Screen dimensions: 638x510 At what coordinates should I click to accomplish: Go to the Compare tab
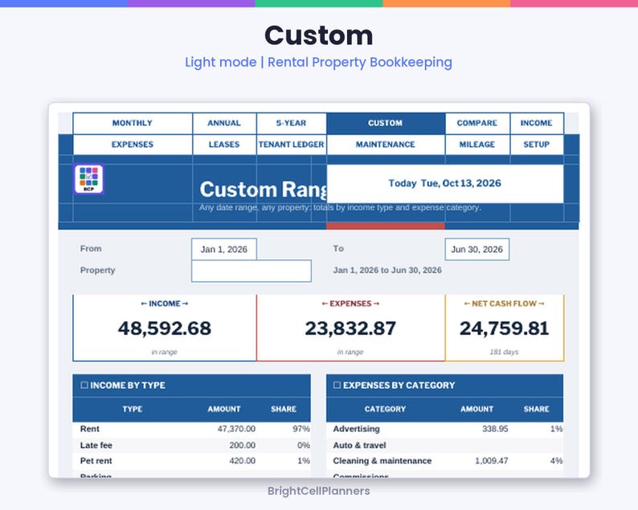(x=477, y=123)
